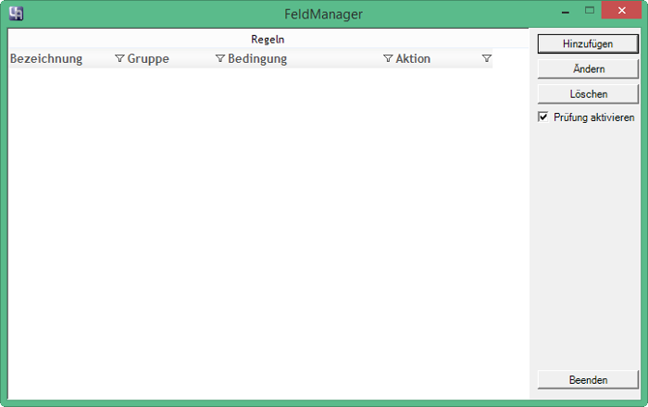Viewport: 648px width, 407px height.
Task: Open the filter for the Aktion column
Action: click(486, 58)
